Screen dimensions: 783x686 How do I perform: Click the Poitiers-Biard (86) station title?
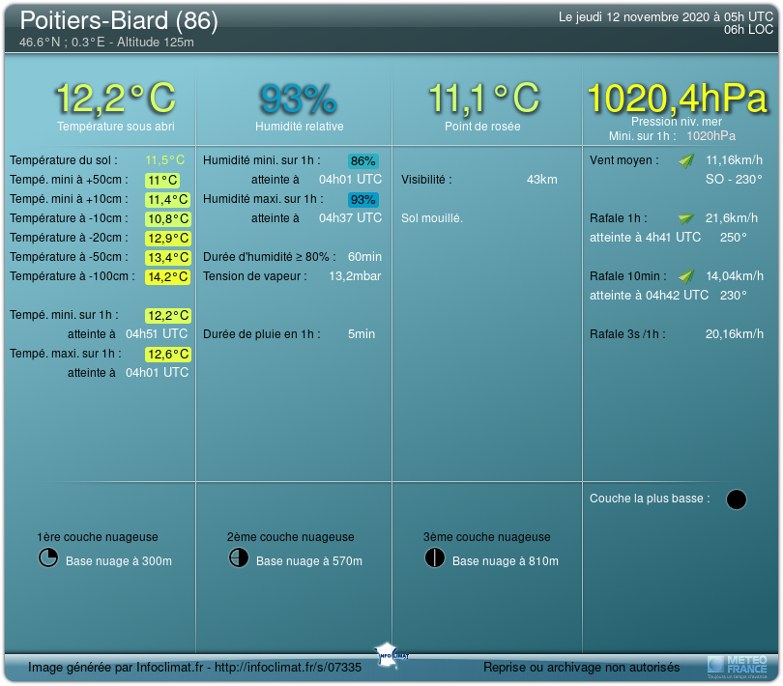(x=119, y=21)
